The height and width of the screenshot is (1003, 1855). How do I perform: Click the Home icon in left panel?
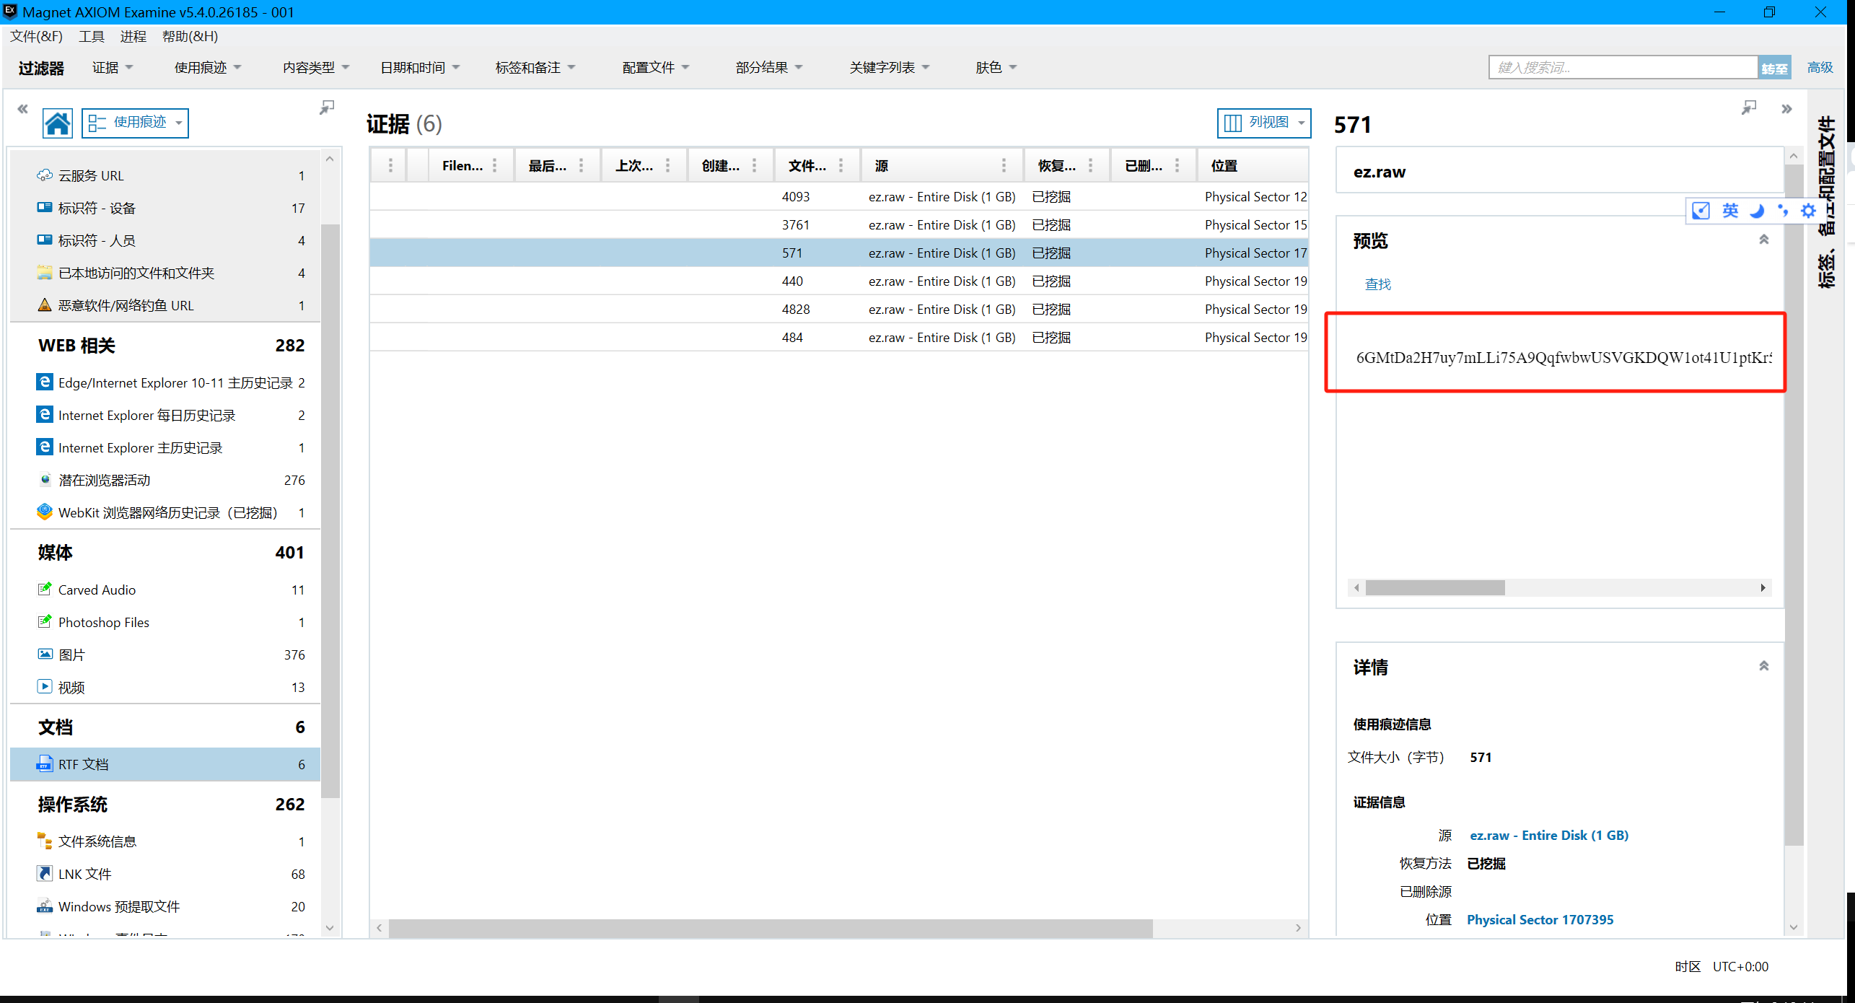click(x=57, y=123)
